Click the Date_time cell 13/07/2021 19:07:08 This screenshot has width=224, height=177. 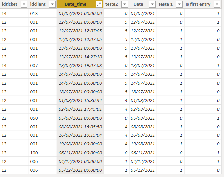click(x=80, y=65)
